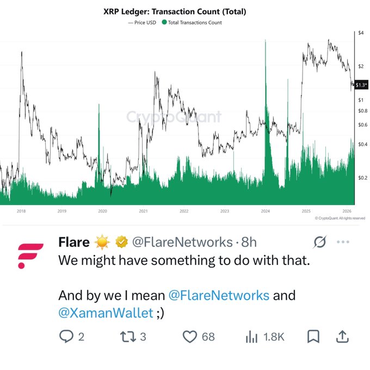Click the Grok circle-slash icon
This screenshot has height=370, width=370.
(x=320, y=241)
